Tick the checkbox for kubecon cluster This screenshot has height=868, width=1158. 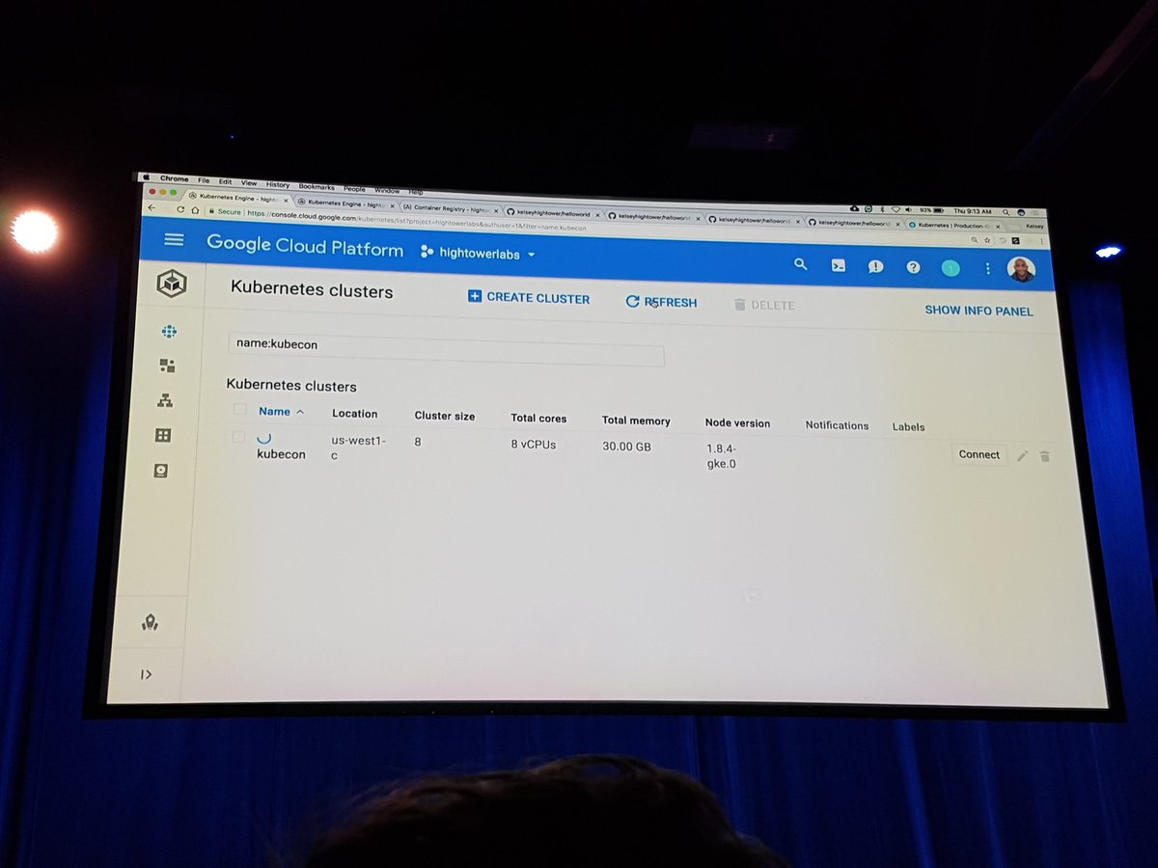click(238, 437)
